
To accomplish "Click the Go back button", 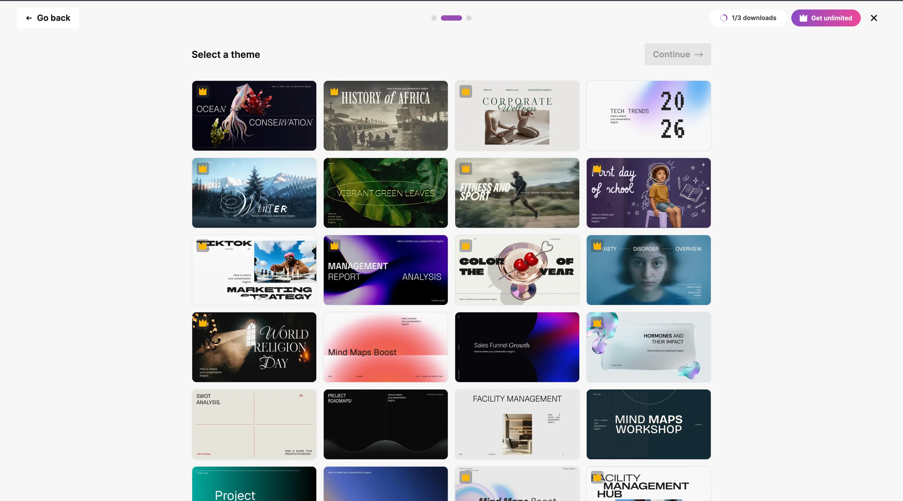I will tap(48, 18).
